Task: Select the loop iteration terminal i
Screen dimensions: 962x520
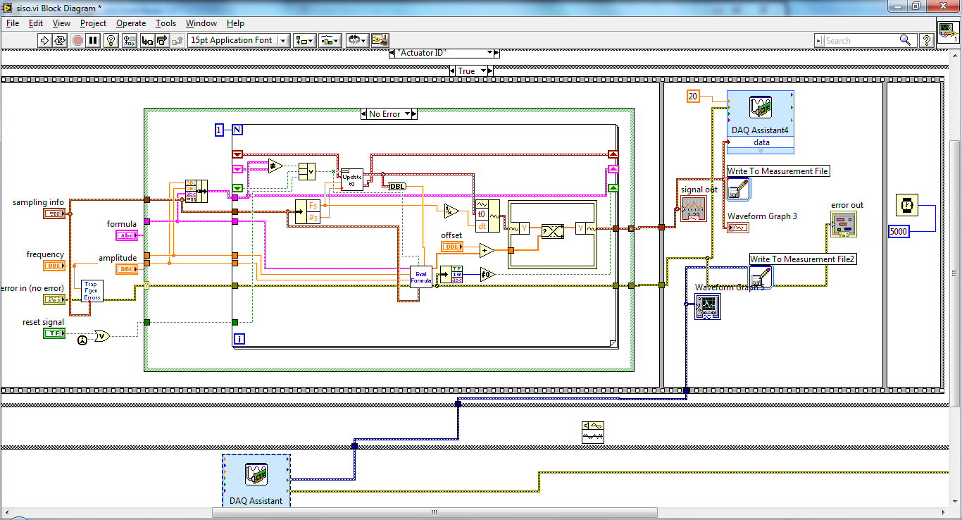Action: (x=238, y=340)
